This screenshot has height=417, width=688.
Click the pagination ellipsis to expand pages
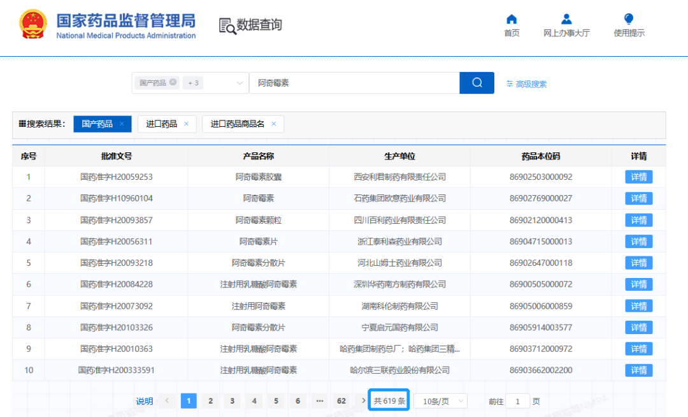[319, 400]
